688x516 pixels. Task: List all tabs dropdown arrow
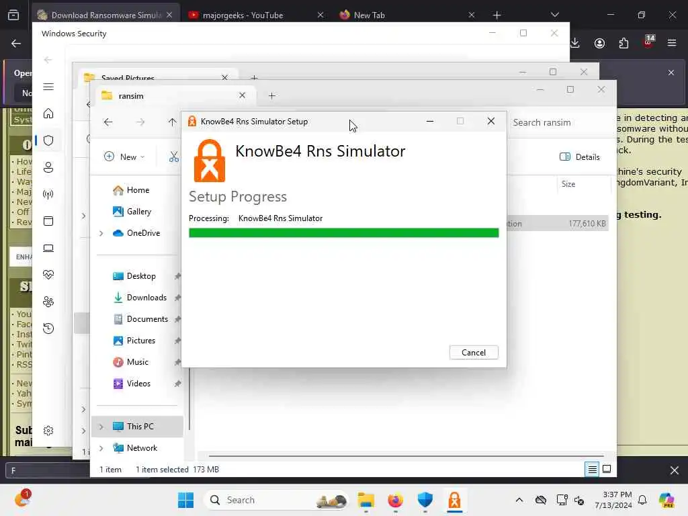tap(554, 15)
